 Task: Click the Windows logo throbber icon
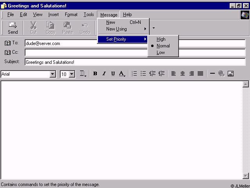tap(245, 15)
